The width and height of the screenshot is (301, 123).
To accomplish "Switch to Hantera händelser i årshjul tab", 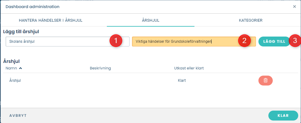I will [x=51, y=20].
